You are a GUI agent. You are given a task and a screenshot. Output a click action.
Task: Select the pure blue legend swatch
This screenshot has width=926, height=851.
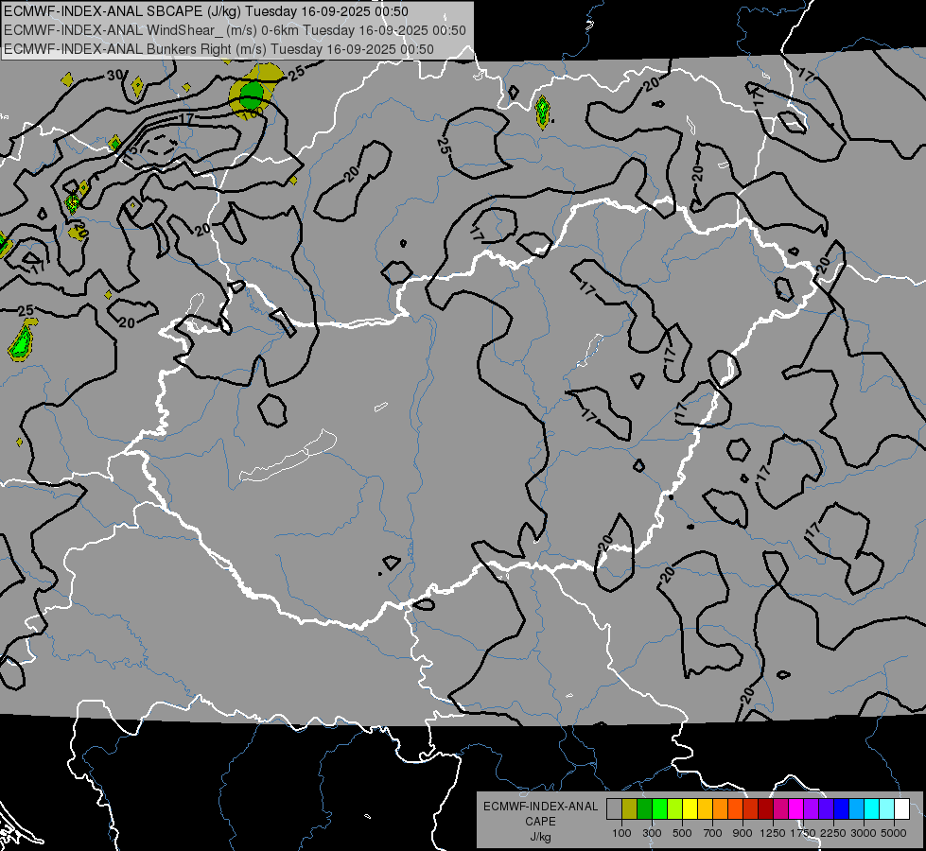(x=842, y=809)
